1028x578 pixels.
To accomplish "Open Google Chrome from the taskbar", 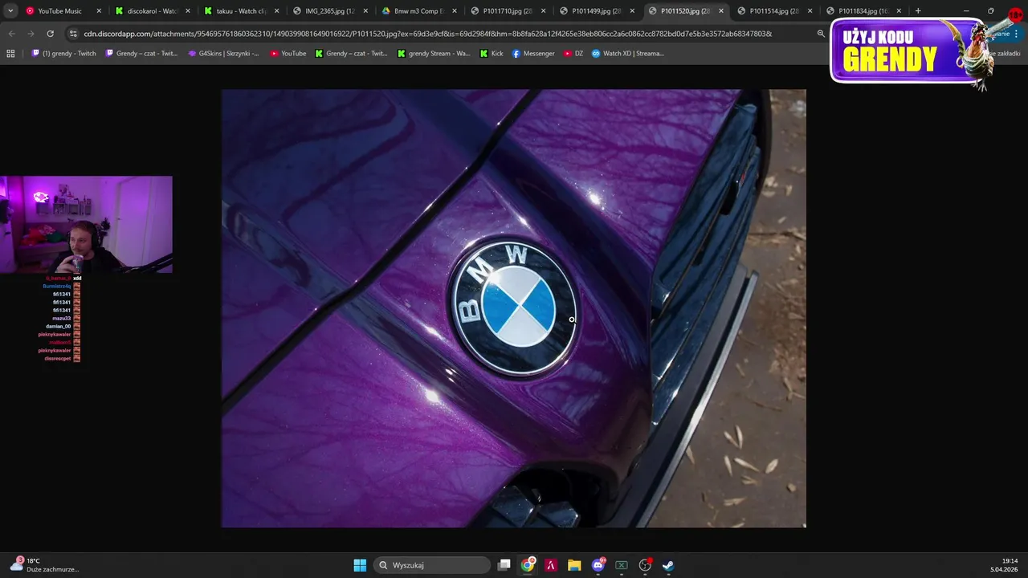I will tap(528, 565).
